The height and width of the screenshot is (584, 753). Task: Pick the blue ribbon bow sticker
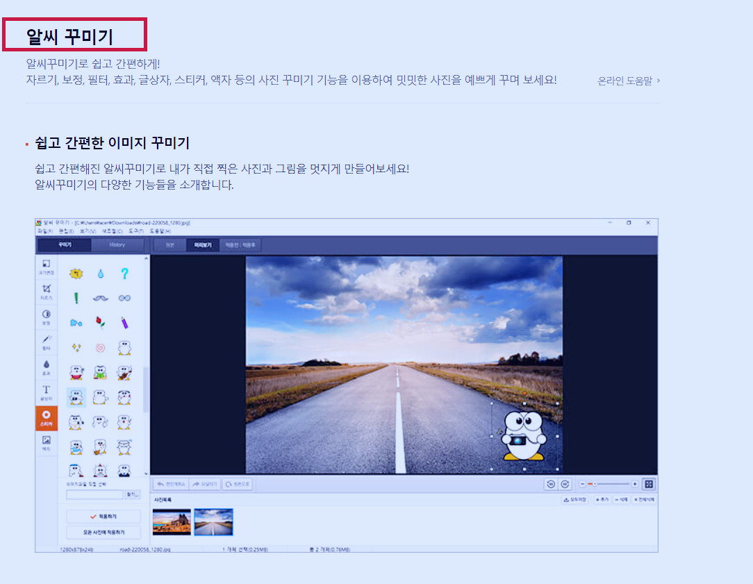click(76, 323)
